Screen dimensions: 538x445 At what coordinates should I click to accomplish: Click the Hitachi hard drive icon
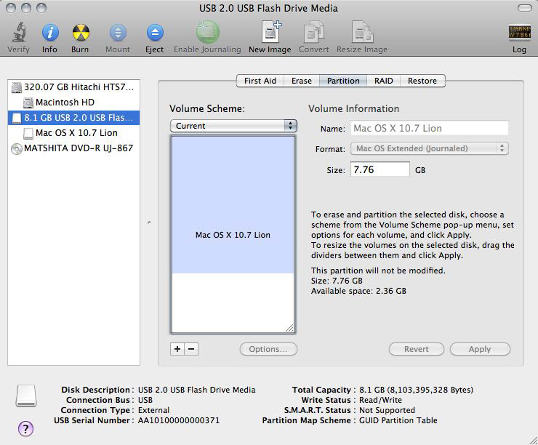pos(17,87)
